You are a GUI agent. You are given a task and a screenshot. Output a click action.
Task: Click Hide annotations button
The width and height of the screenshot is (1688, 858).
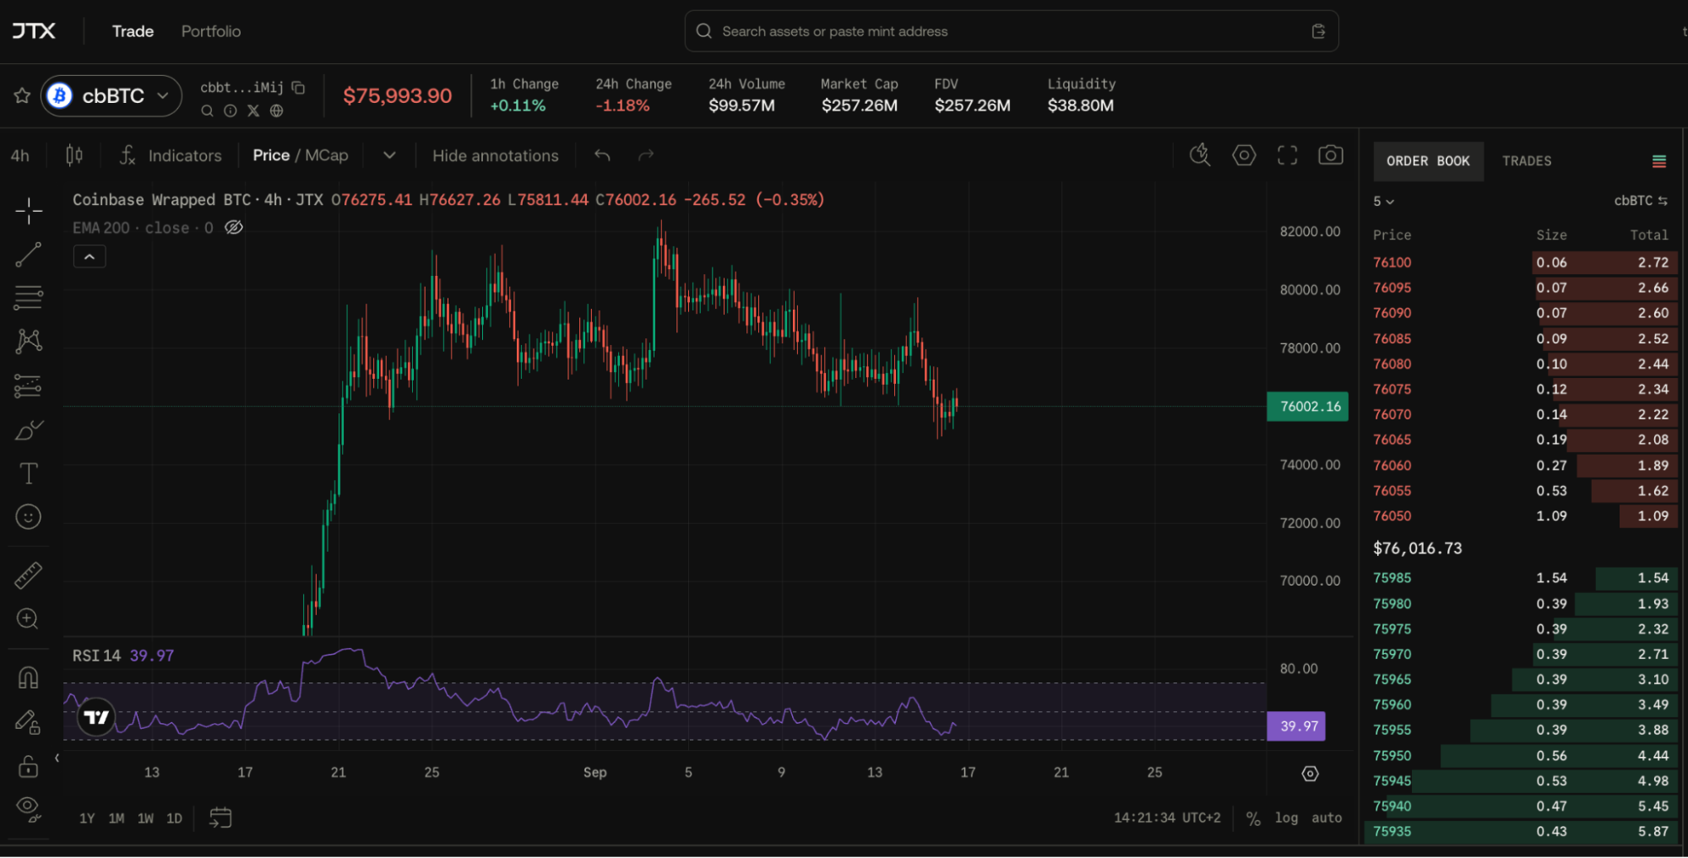point(496,155)
